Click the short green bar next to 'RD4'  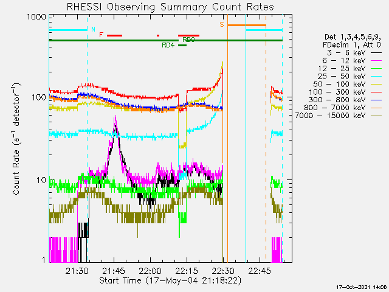tap(182, 45)
